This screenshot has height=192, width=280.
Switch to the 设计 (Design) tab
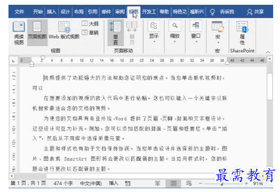click(x=65, y=12)
